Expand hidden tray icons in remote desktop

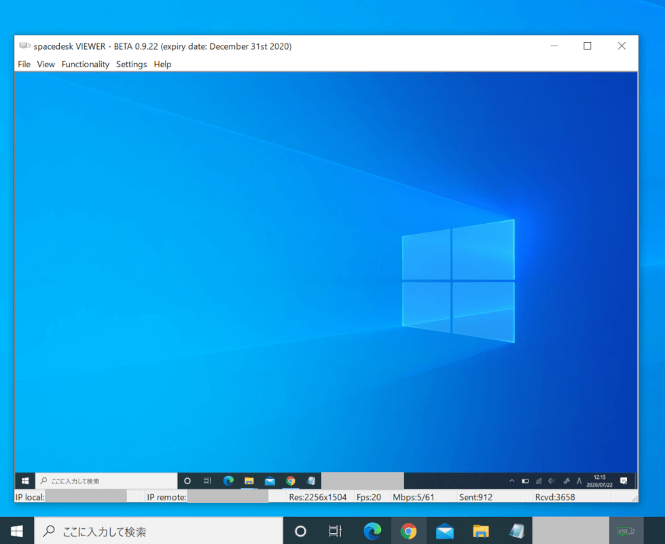click(x=512, y=481)
